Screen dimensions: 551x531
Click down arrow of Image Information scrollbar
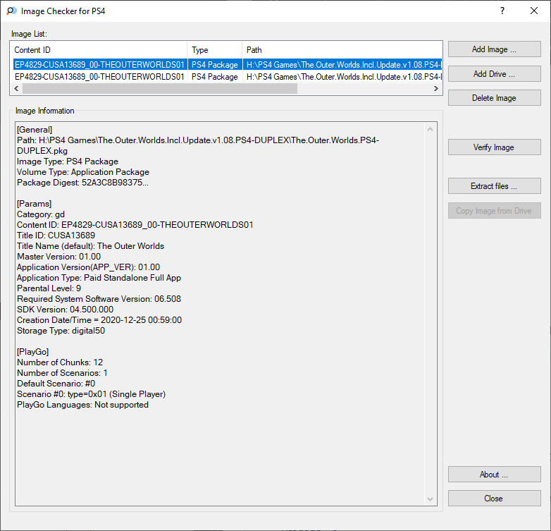[x=431, y=499]
